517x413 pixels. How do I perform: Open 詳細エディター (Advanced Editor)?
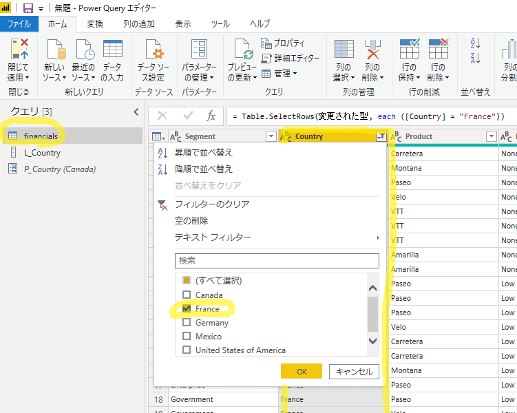coord(290,58)
